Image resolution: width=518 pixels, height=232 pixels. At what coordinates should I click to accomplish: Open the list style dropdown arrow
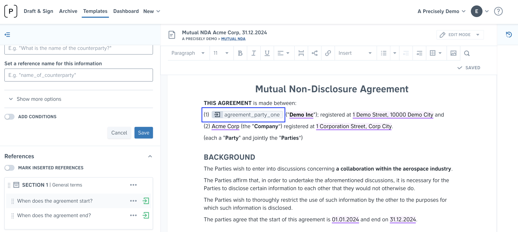coord(395,53)
